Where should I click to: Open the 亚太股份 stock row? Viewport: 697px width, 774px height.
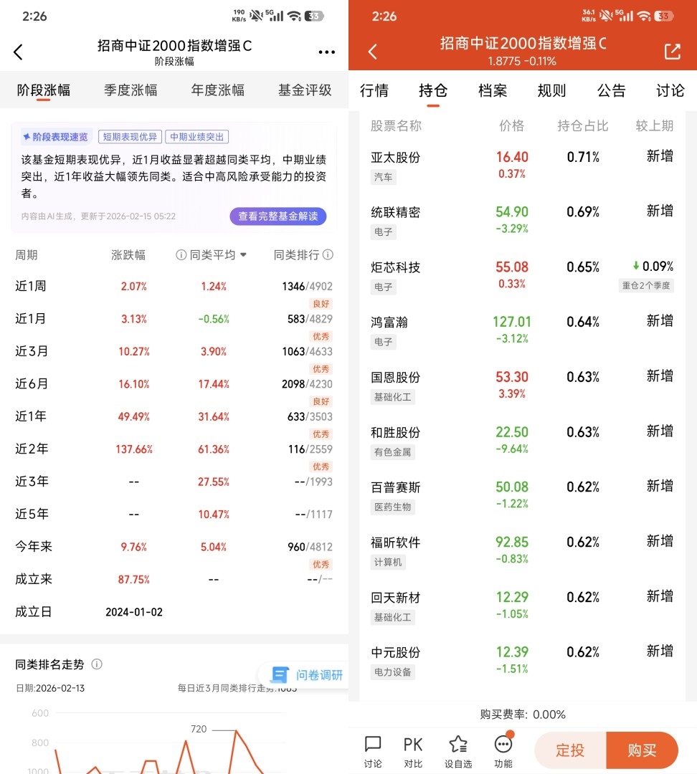(x=522, y=166)
